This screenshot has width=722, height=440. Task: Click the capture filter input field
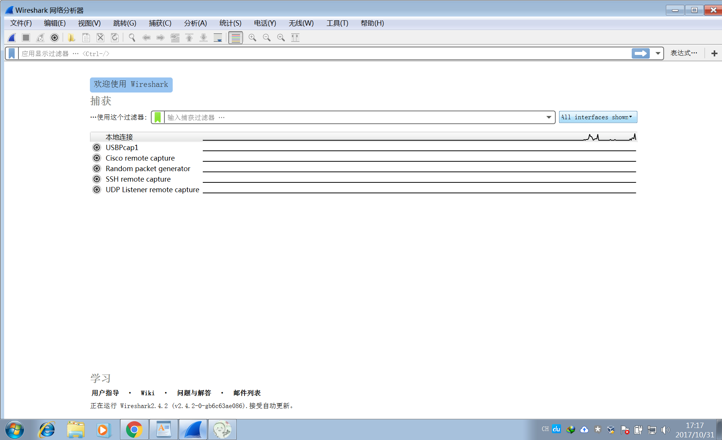[354, 117]
